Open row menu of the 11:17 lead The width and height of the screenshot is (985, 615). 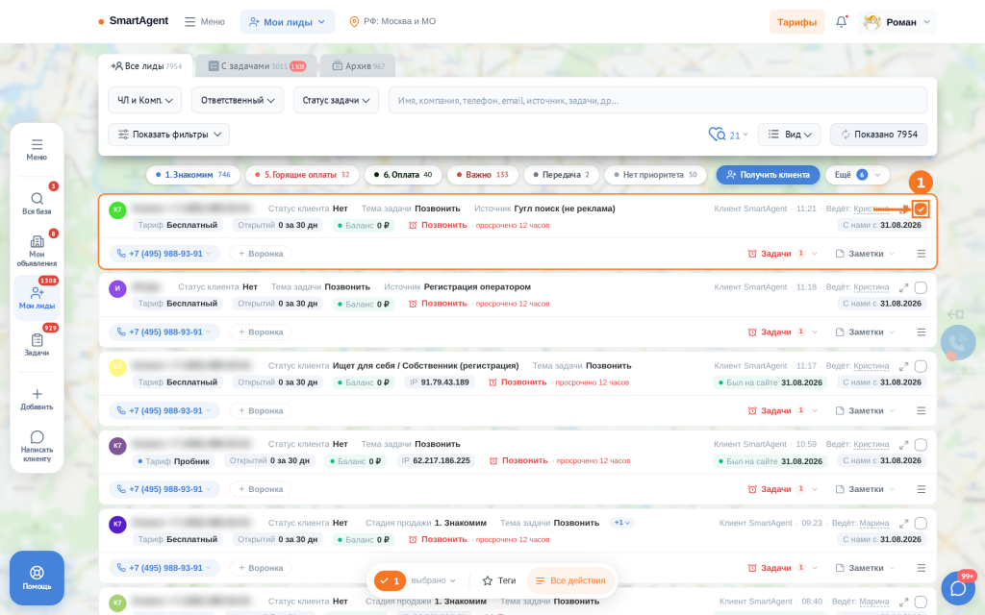pyautogui.click(x=921, y=410)
